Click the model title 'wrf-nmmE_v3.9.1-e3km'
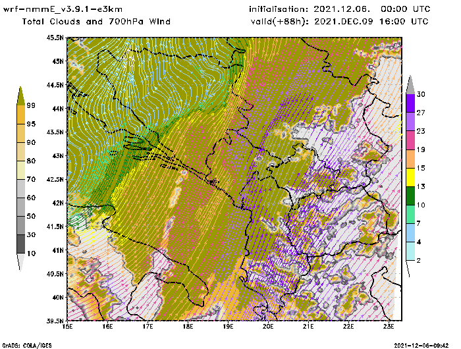The image size is (461, 349). 63,9
